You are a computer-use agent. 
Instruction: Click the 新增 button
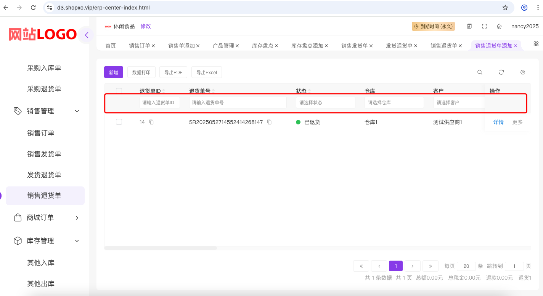click(x=114, y=72)
